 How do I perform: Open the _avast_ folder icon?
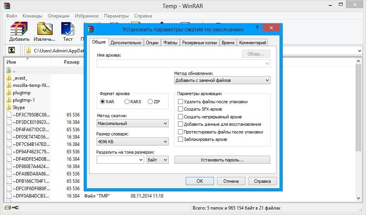pyautogui.click(x=9, y=78)
